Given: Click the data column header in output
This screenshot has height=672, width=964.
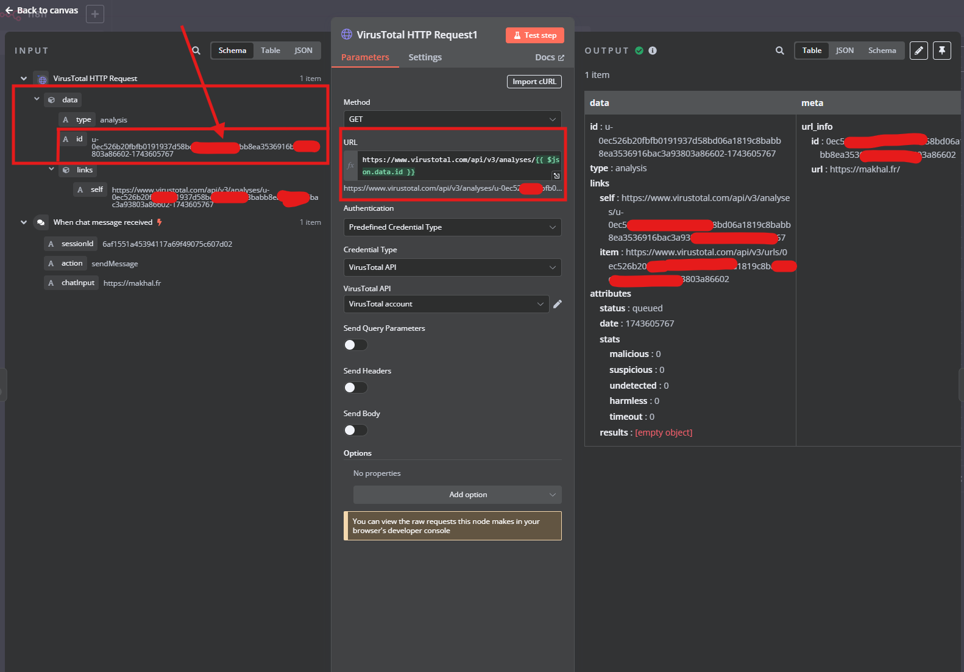Looking at the screenshot, I should [x=690, y=103].
